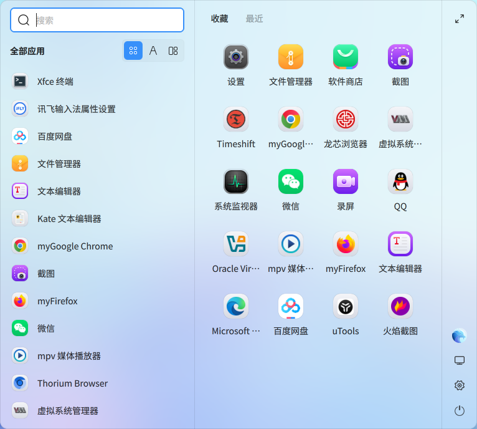Open 软件商店 app store icon
Viewport: 477px width, 429px height.
click(345, 57)
